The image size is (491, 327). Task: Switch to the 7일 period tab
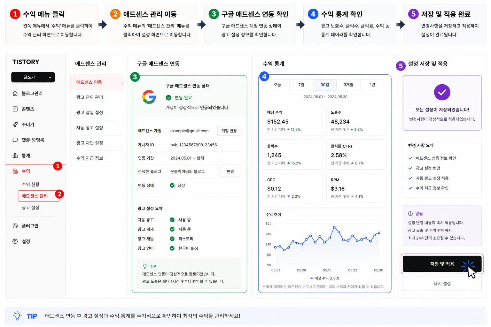tap(301, 85)
